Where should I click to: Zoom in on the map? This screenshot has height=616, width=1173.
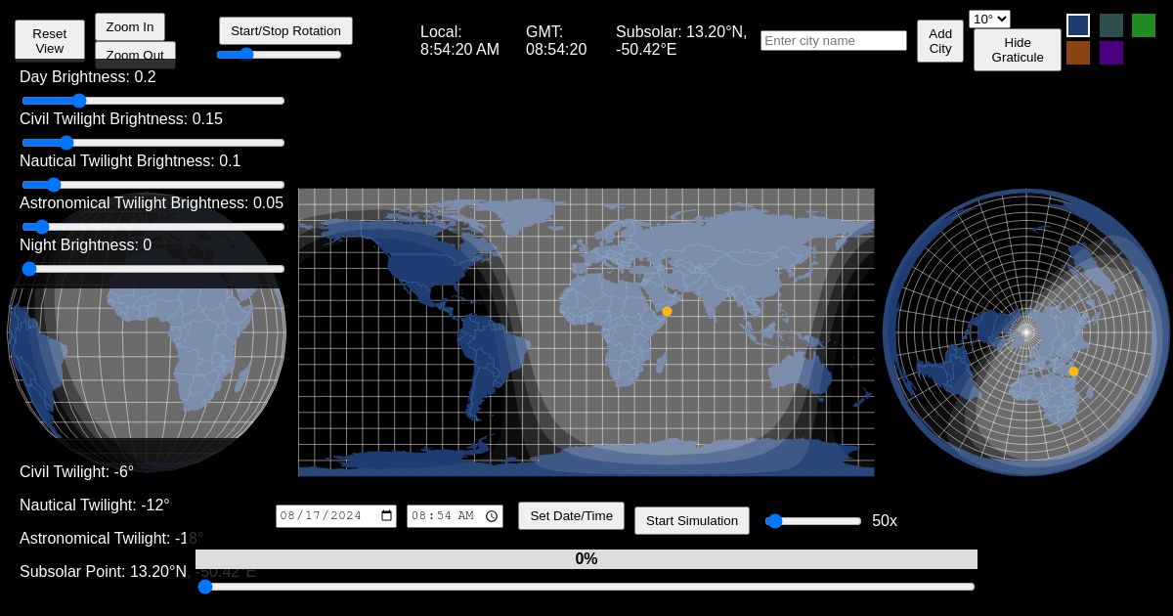130,26
